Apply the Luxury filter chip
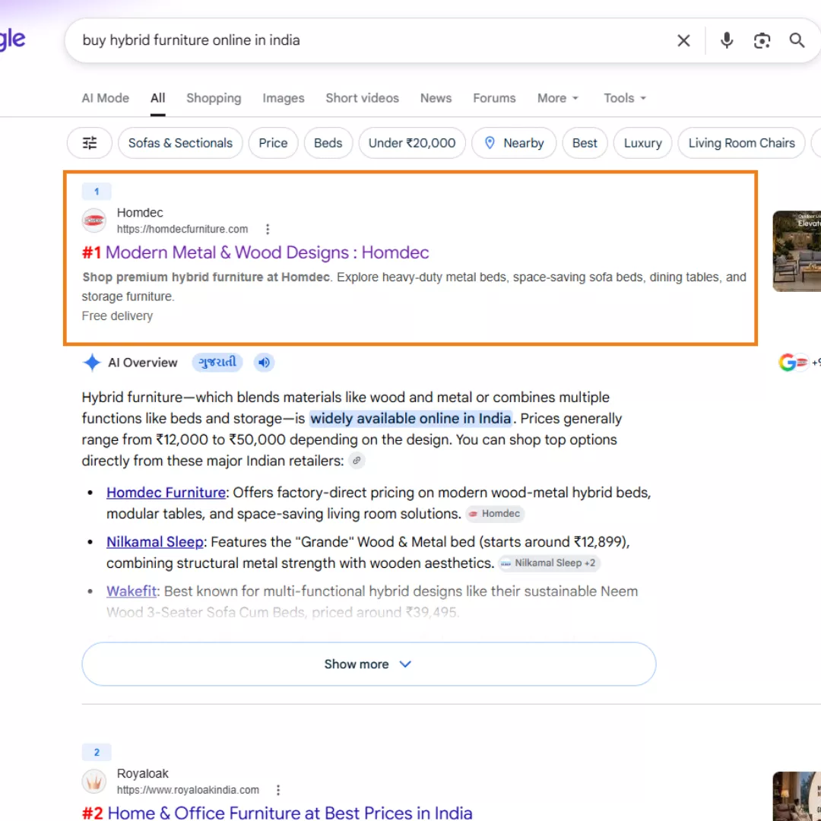821x821 pixels. (x=642, y=143)
